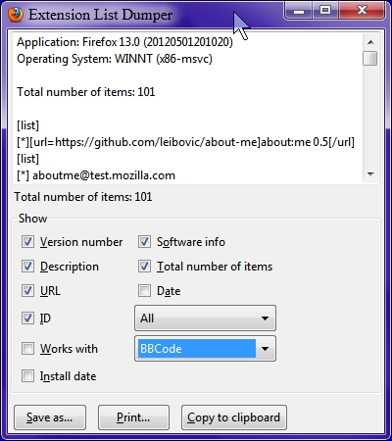Screen dimensions: 392x441
Task: Toggle the ID checkbox
Action: coord(27,318)
